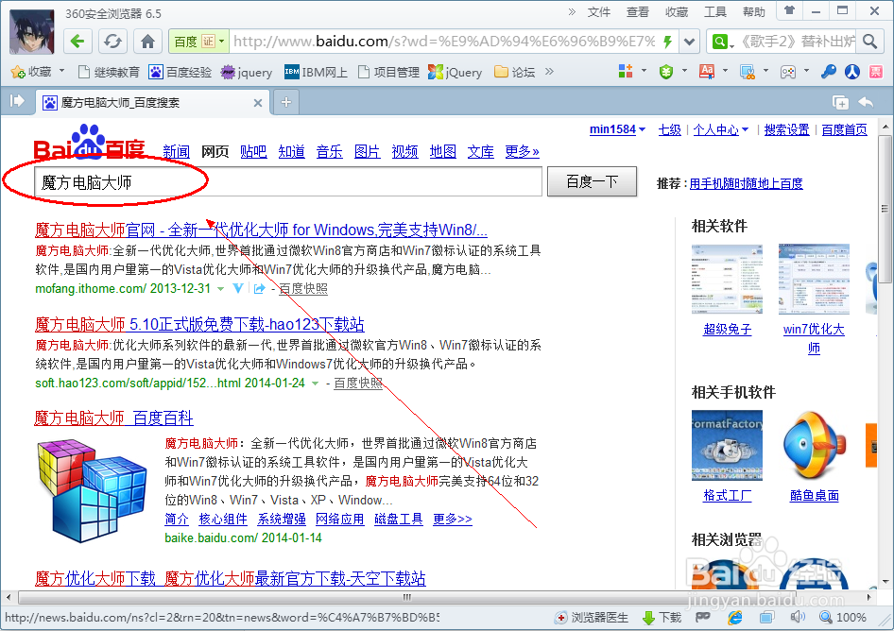The image size is (894, 631).
Task: Click the speaker mute icon in status bar
Action: tap(798, 617)
